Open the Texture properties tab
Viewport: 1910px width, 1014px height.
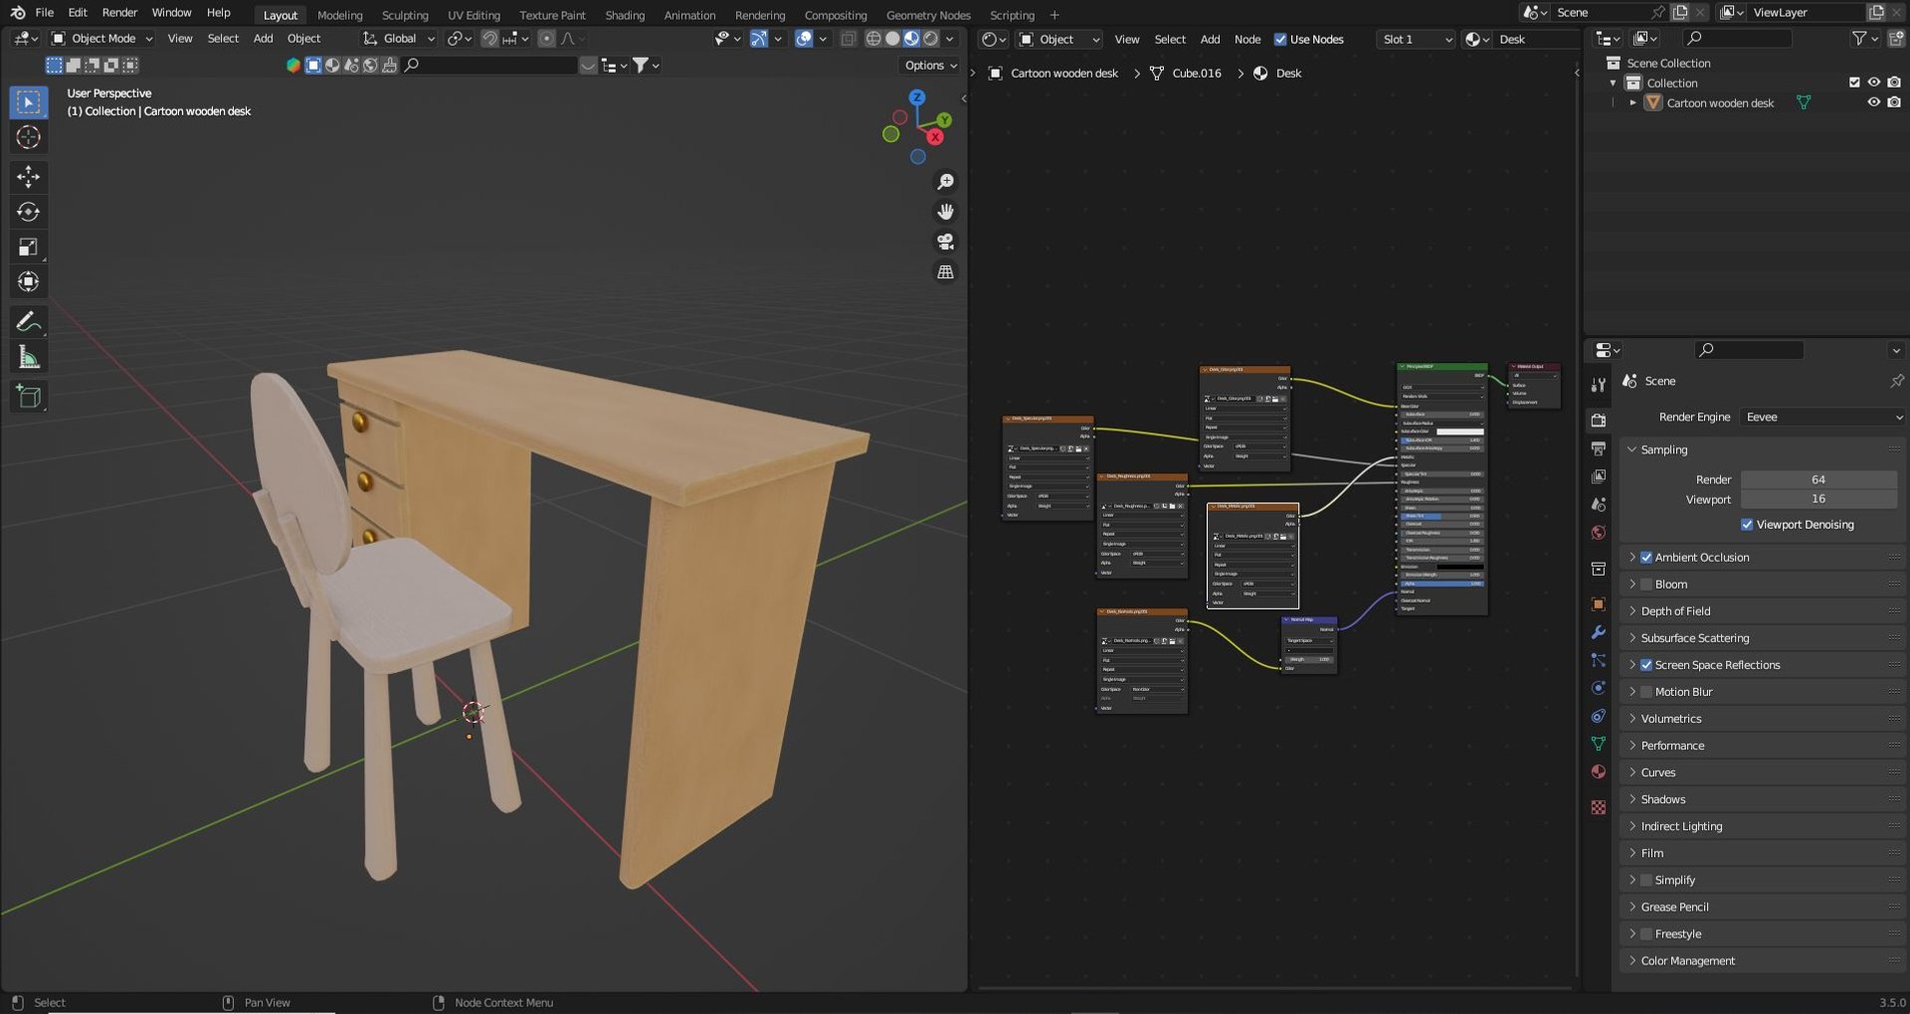pyautogui.click(x=1598, y=807)
